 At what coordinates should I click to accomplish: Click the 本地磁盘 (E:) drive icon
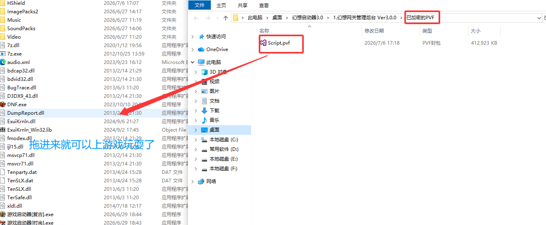(x=204, y=159)
